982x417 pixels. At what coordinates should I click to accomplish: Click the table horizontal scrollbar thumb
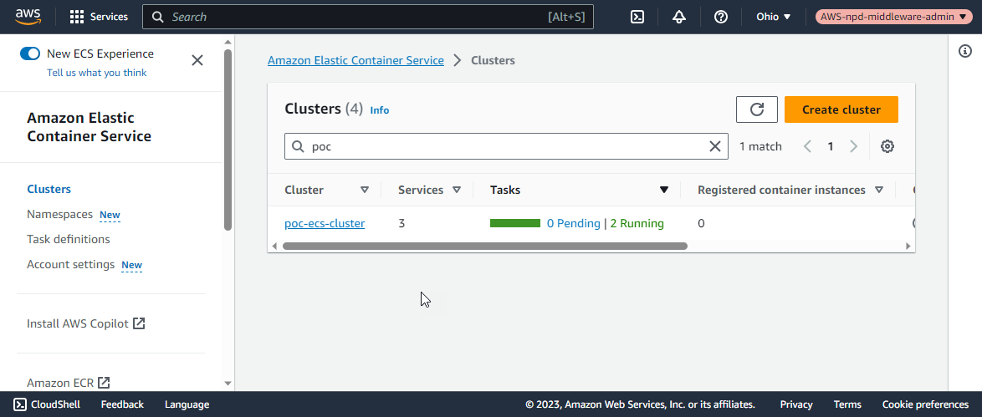tap(485, 246)
